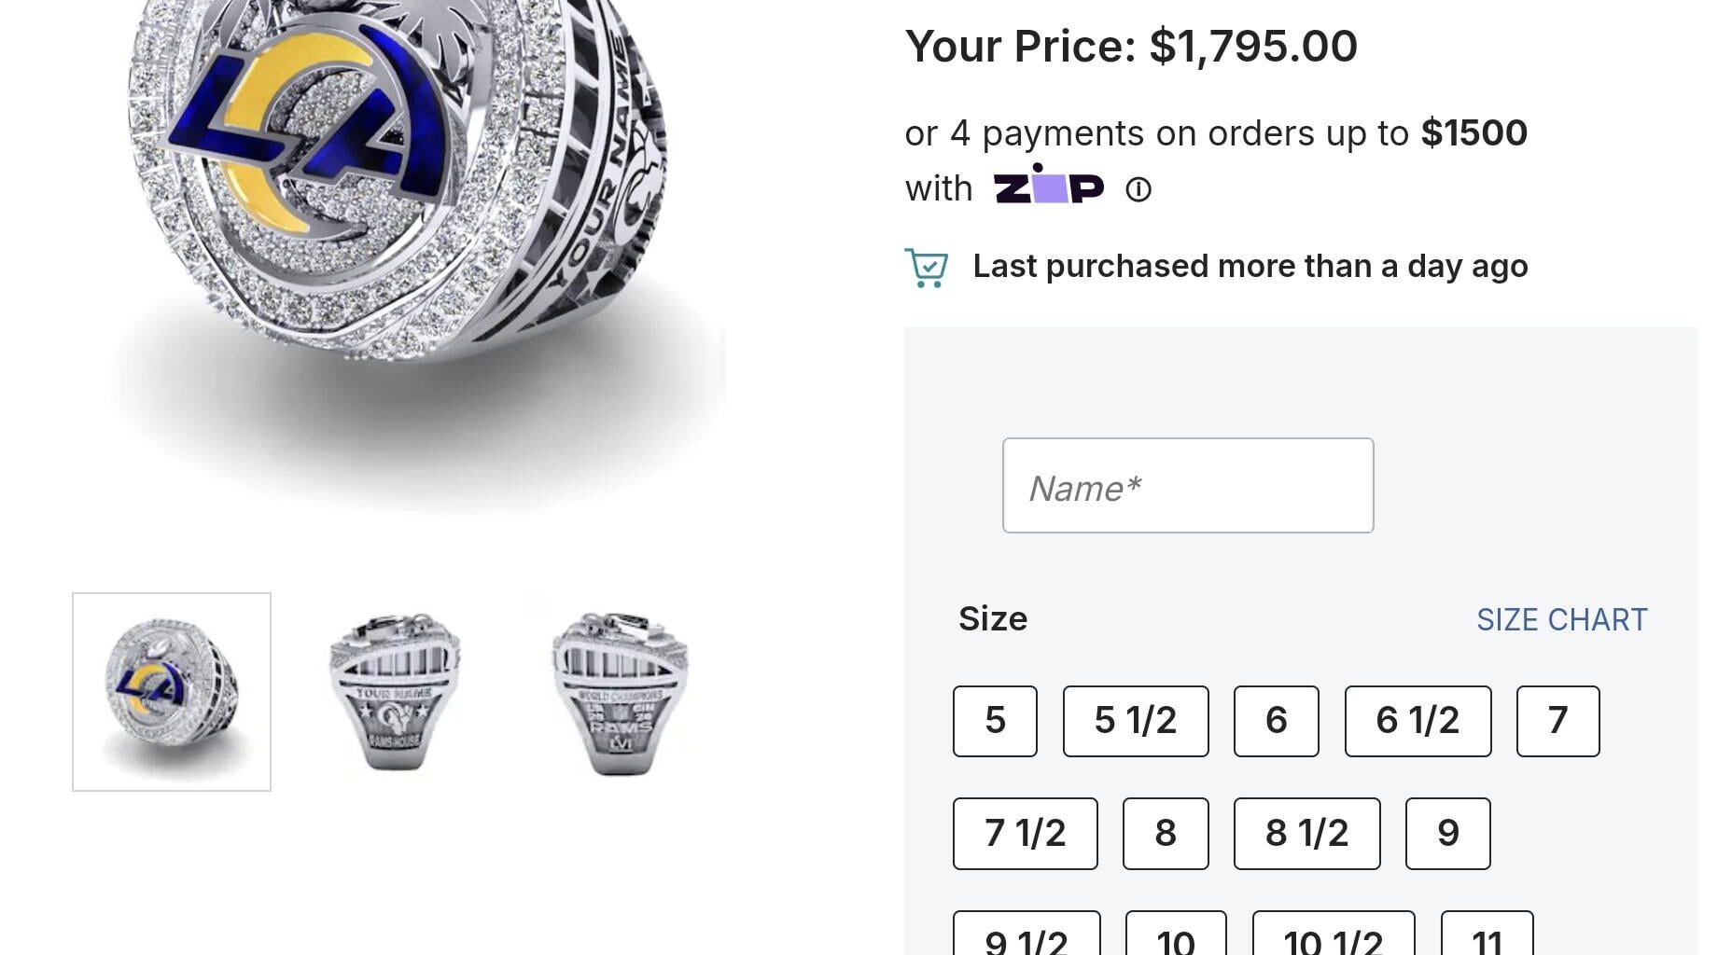Click the shopping cart icon
This screenshot has height=955, width=1732.
pyautogui.click(x=926, y=268)
